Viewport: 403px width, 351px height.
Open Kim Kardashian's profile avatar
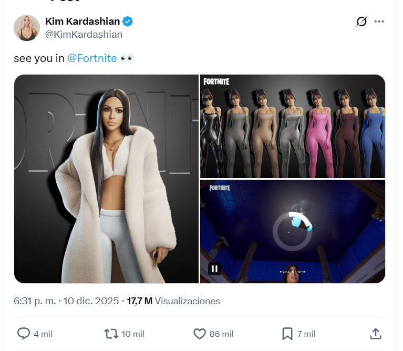pos(25,27)
